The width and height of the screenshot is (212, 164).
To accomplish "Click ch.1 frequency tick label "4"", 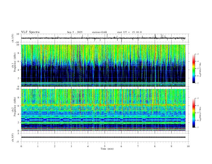I will (x=19, y=70).
